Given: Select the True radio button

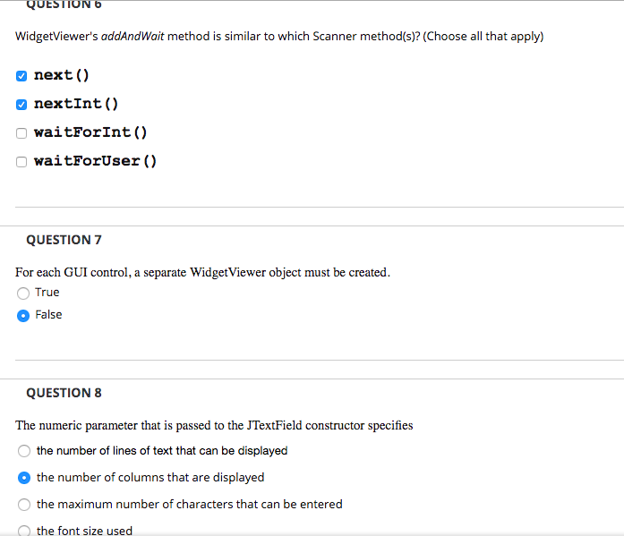Looking at the screenshot, I should (x=24, y=293).
